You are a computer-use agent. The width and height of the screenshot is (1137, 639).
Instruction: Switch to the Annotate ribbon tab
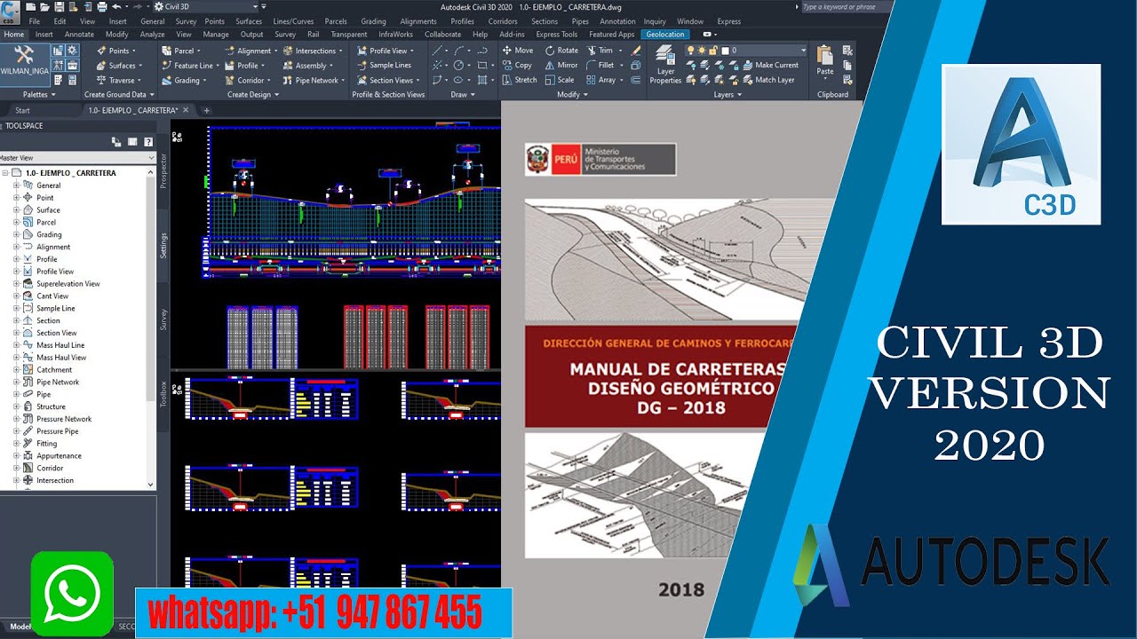coord(79,35)
